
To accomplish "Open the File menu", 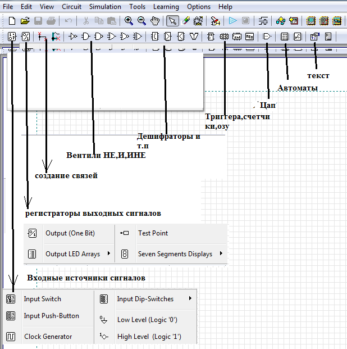I will pos(8,7).
